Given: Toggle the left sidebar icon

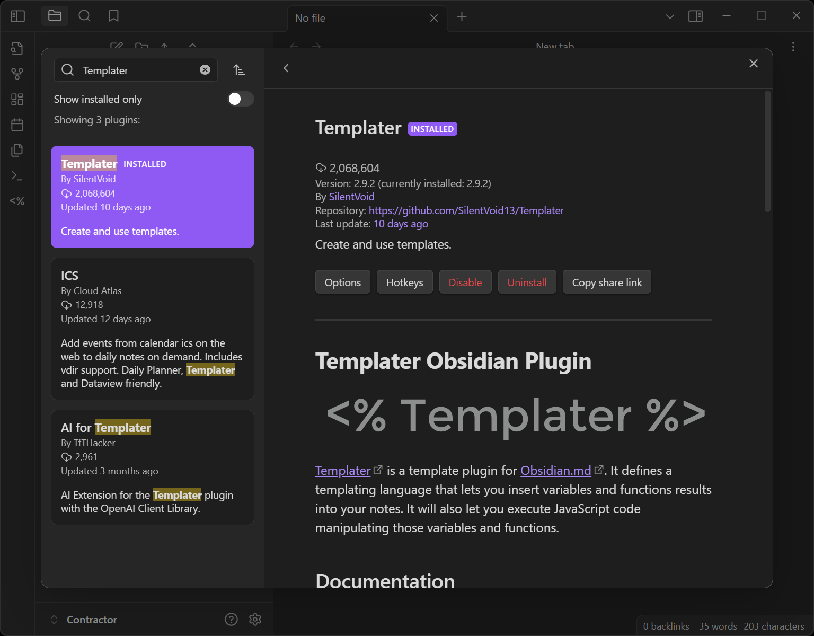Looking at the screenshot, I should 17,16.
